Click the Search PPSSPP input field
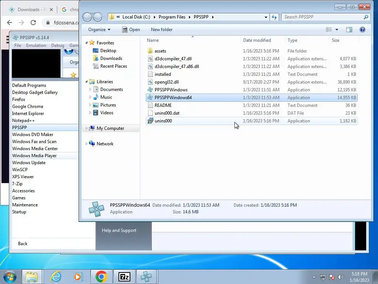378x284 pixels. point(322,17)
